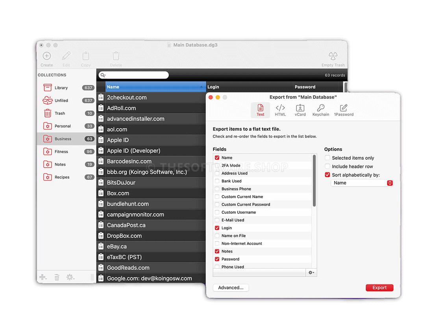The height and width of the screenshot is (334, 433).
Task: Check the E-Mail Used field checkbox
Action: click(x=217, y=220)
